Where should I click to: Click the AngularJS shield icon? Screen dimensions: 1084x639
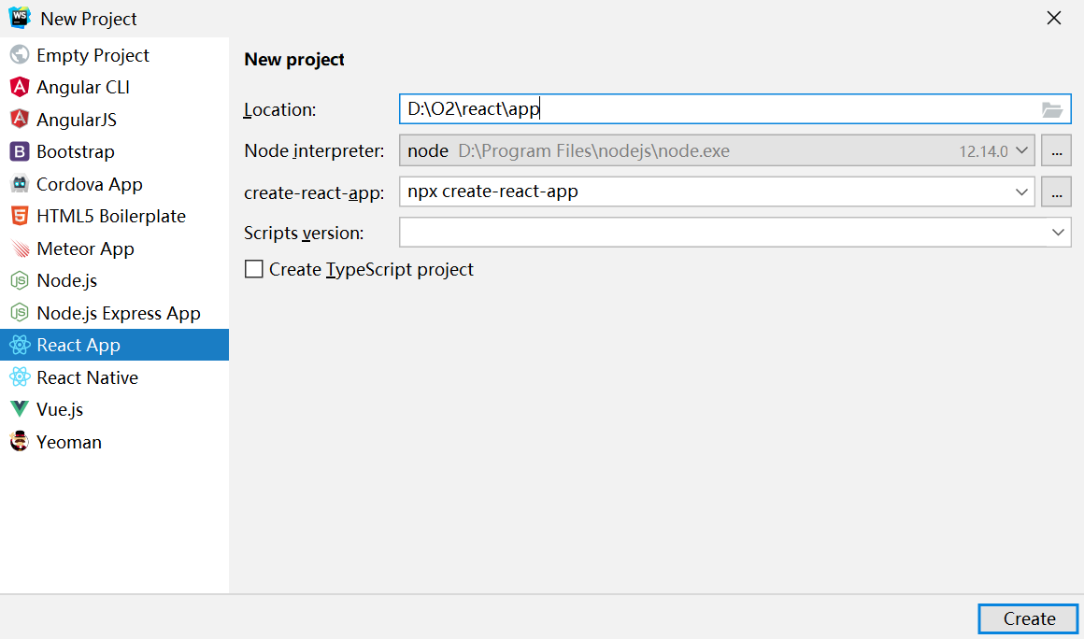pyautogui.click(x=20, y=119)
